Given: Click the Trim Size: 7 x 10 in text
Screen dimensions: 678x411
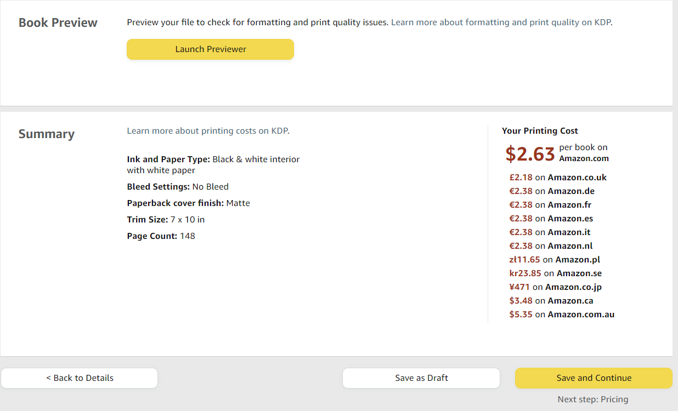Looking at the screenshot, I should pyautogui.click(x=166, y=220).
